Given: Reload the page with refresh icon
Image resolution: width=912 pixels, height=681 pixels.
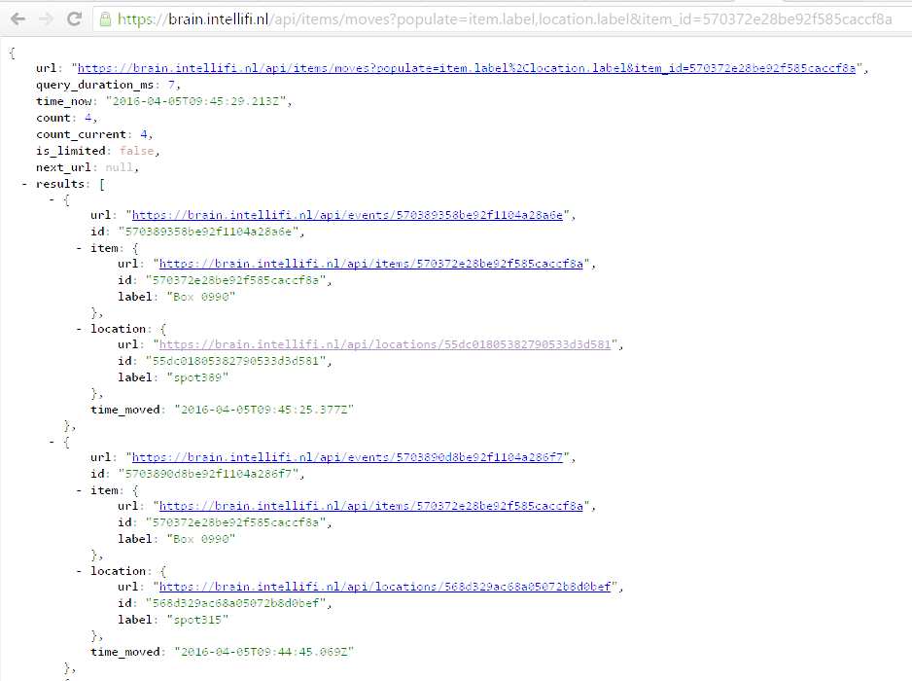Looking at the screenshot, I should coord(74,19).
